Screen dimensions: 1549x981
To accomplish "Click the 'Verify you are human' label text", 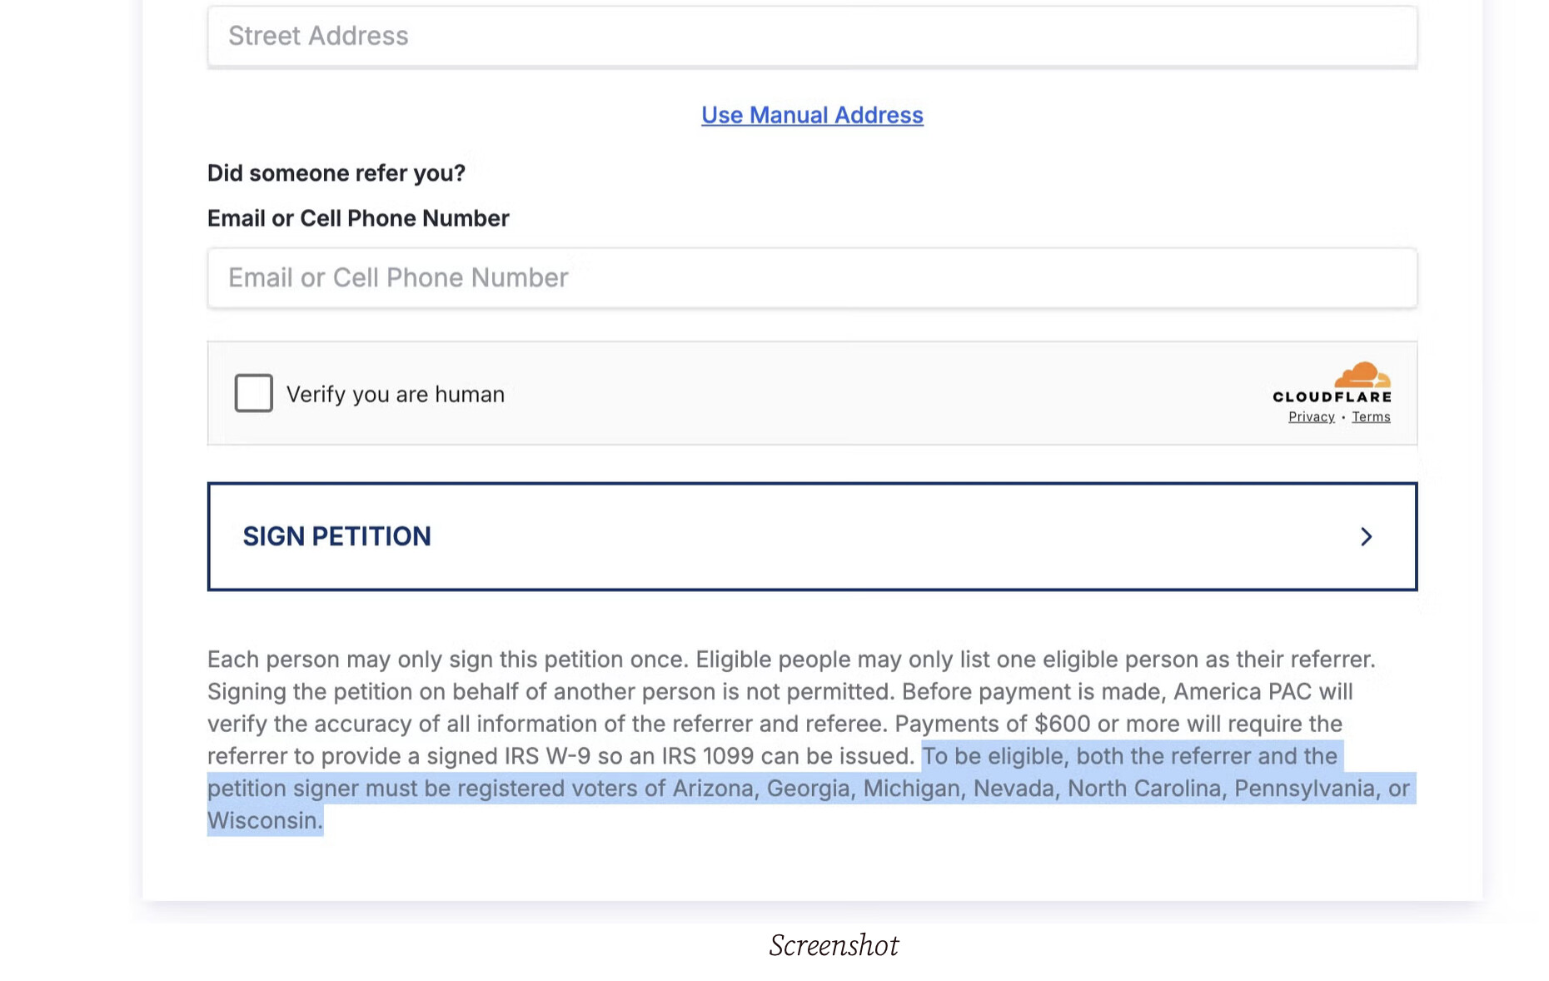I will coord(396,394).
